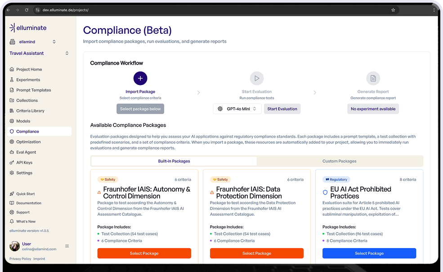The width and height of the screenshot is (443, 272).
Task: Click the Start Evaluation button
Action: point(282,109)
